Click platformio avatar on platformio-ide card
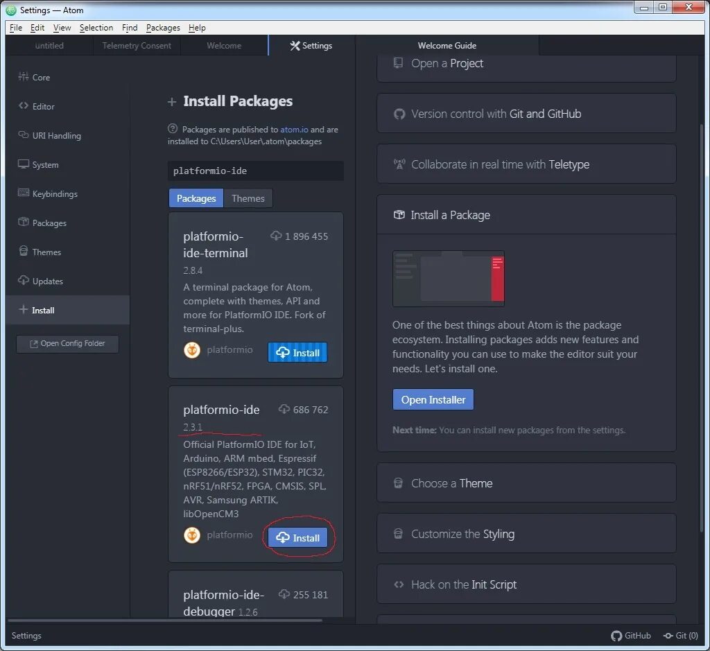The image size is (710, 651). [x=192, y=535]
